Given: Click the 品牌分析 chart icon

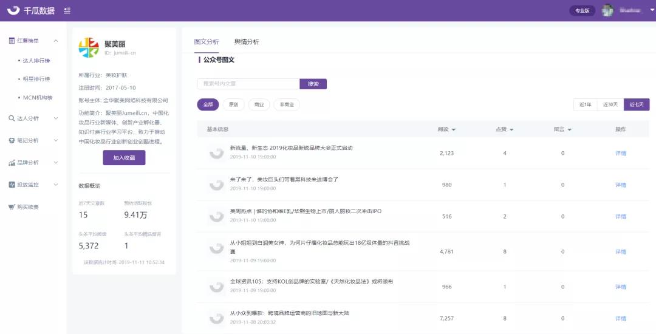Looking at the screenshot, I should click(12, 163).
